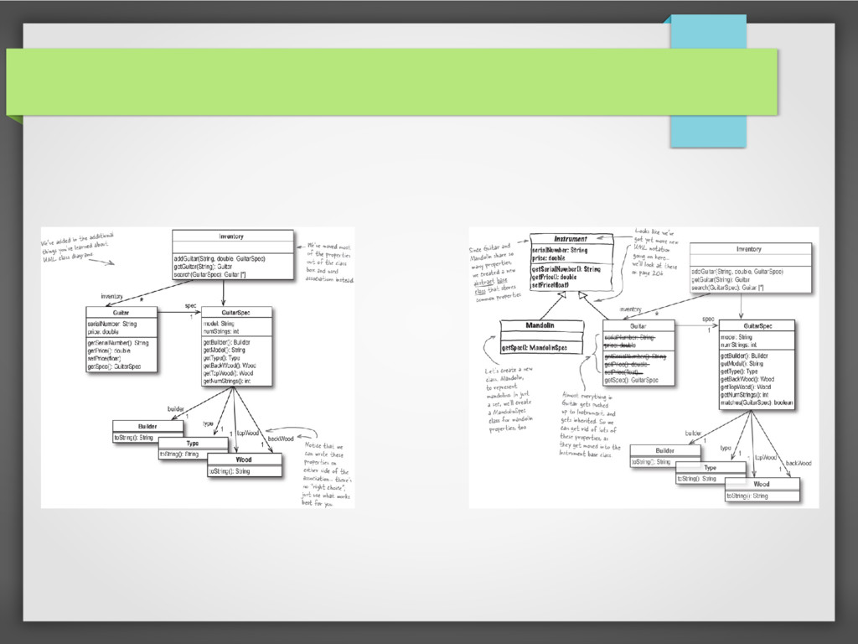
Task: Click the note 'We've added in the additional things'
Action: pos(77,247)
